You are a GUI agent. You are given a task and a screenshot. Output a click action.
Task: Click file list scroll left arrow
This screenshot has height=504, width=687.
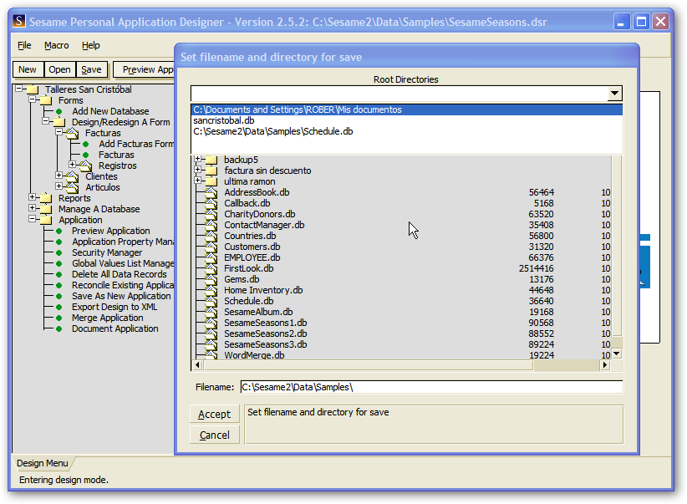coord(197,364)
